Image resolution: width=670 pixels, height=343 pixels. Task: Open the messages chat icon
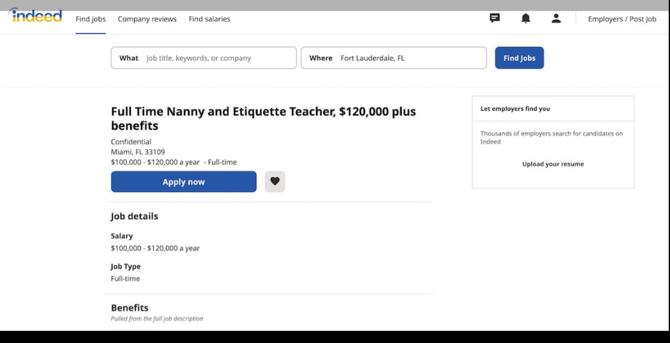[494, 19]
